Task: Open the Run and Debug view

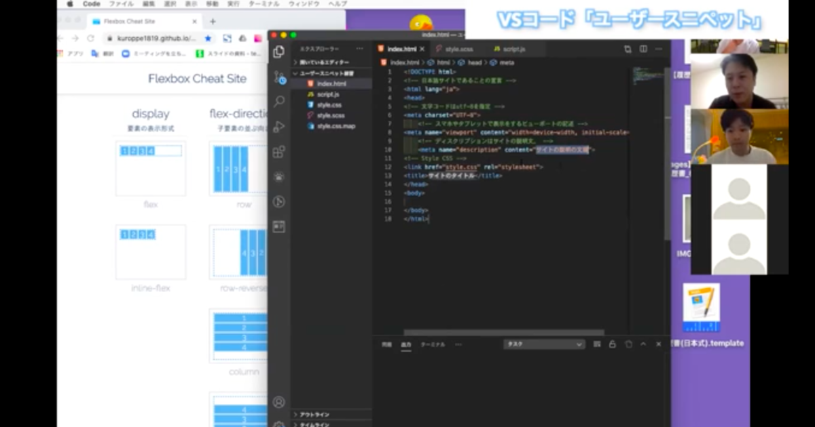Action: pyautogui.click(x=278, y=127)
